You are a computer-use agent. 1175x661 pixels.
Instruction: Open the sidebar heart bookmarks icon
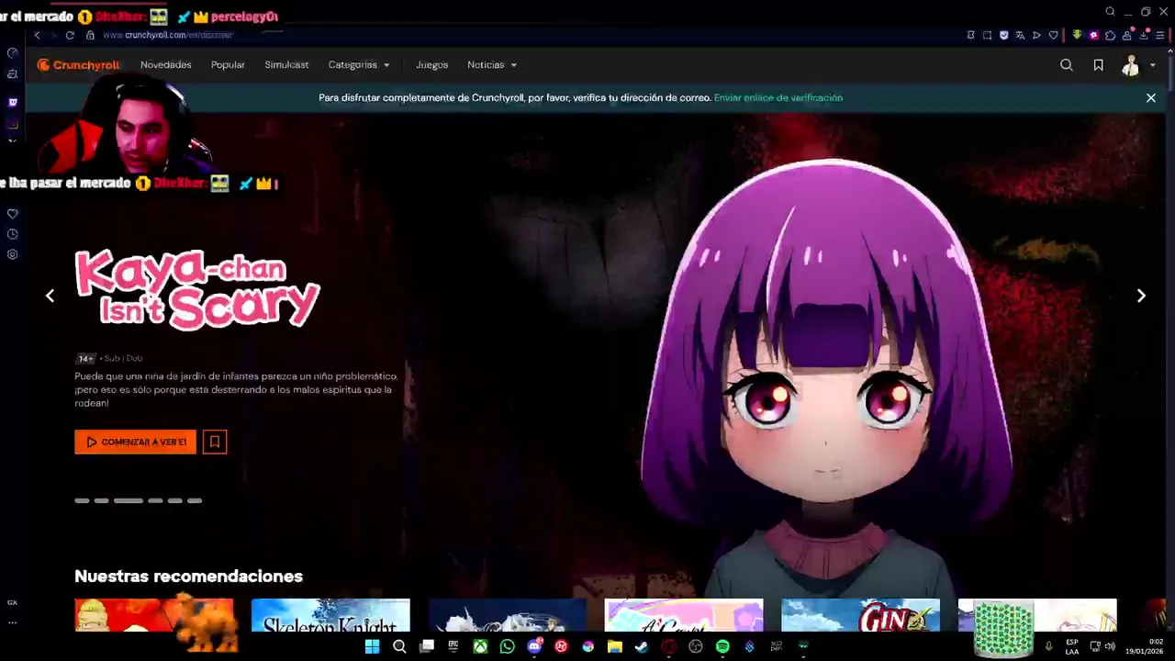point(12,213)
